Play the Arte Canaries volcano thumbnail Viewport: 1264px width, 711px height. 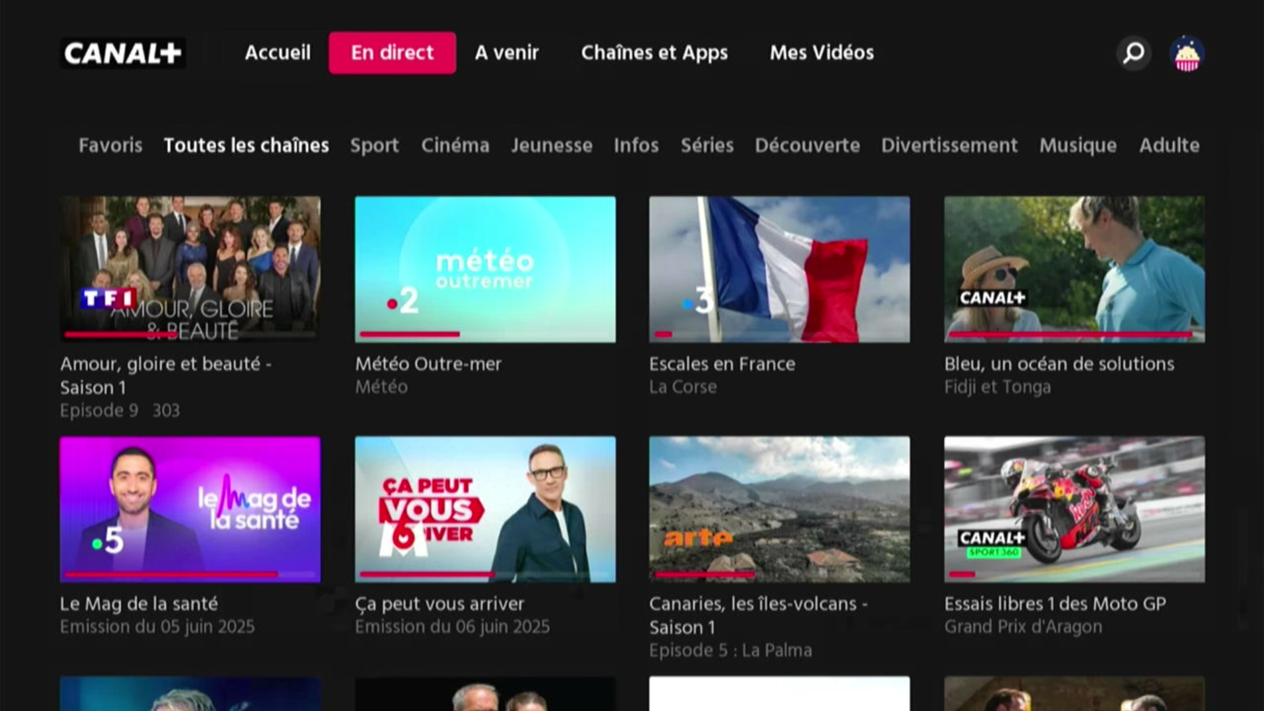pyautogui.click(x=779, y=510)
